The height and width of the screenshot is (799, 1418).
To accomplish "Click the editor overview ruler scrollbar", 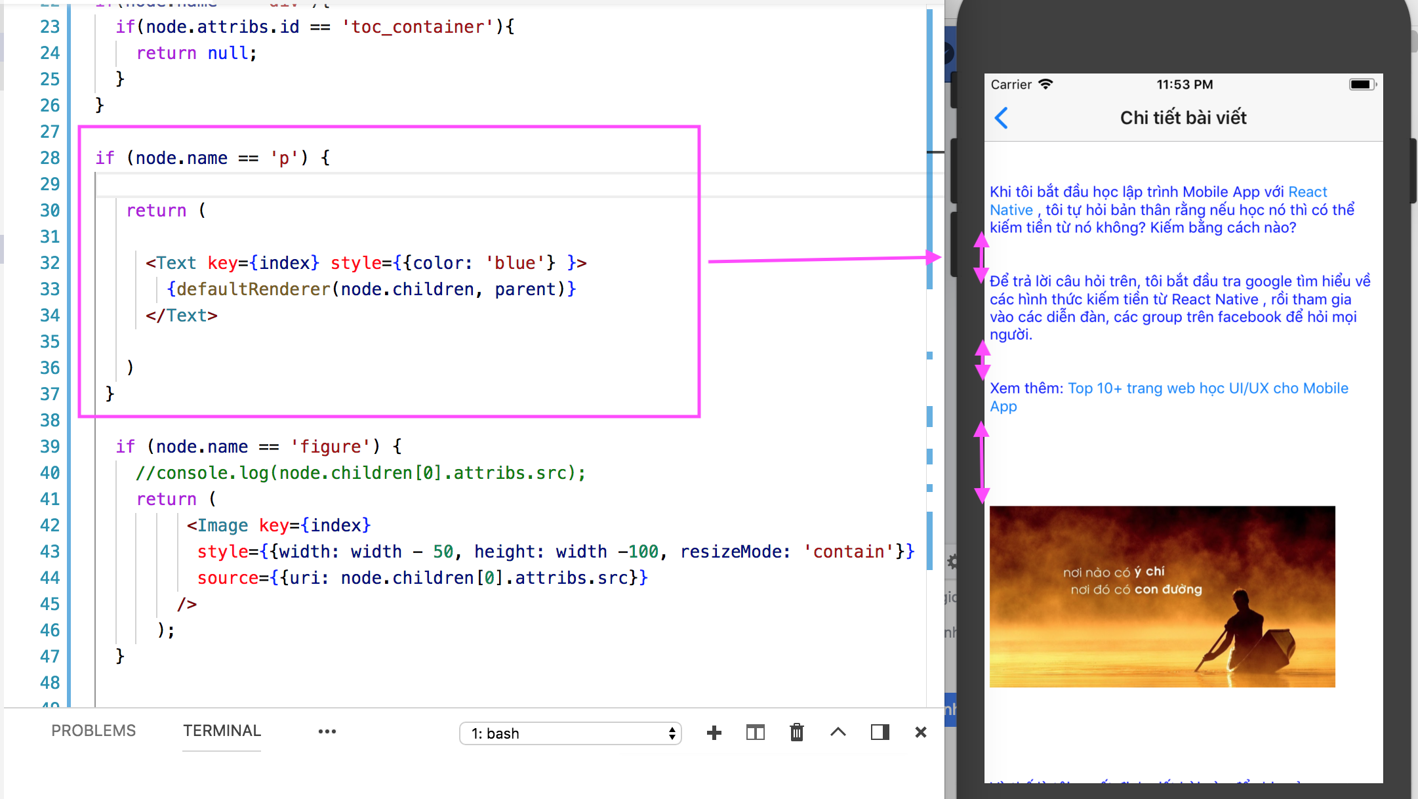I will [x=930, y=354].
